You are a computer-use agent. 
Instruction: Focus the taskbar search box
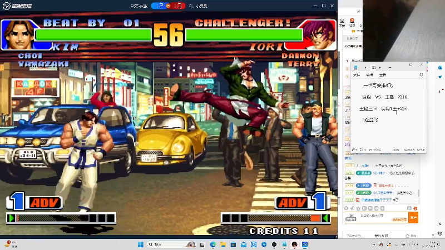171,244
